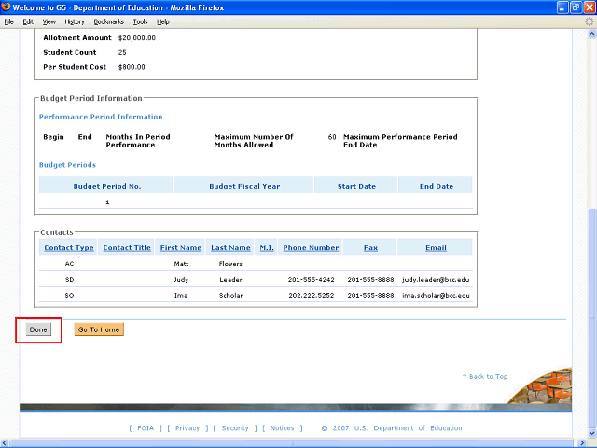Image resolution: width=597 pixels, height=448 pixels.
Task: Select phone number 202.222.5252
Action: pos(311,295)
